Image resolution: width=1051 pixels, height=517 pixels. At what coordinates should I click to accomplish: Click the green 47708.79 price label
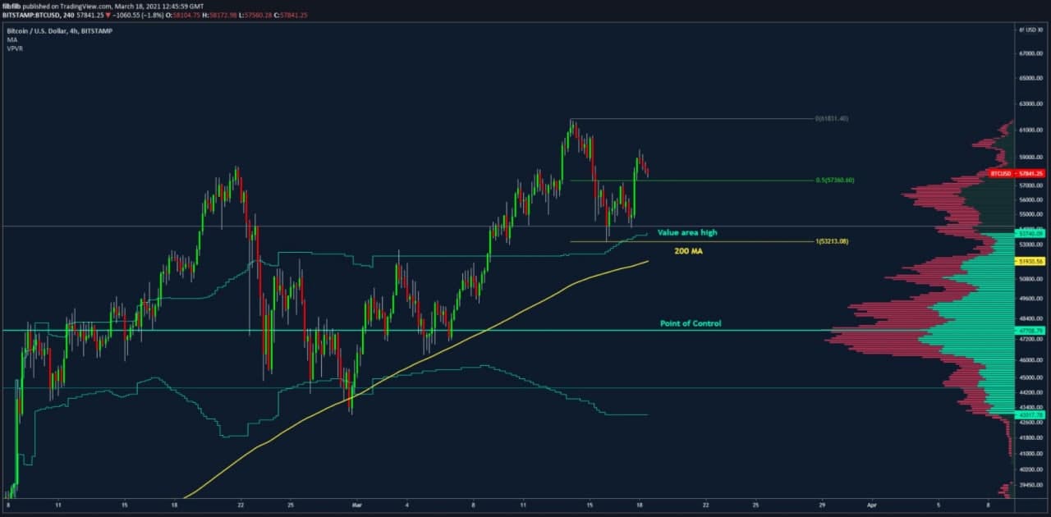point(1030,331)
